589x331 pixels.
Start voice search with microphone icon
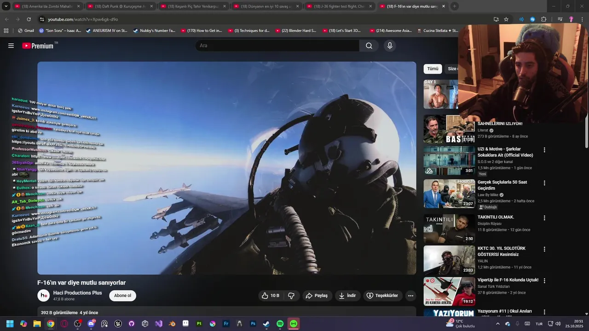[x=390, y=46]
